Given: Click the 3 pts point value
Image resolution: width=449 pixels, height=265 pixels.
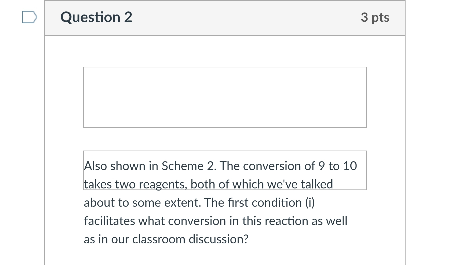Looking at the screenshot, I should point(375,17).
